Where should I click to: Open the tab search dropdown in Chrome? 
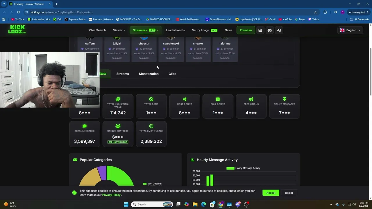[4, 4]
